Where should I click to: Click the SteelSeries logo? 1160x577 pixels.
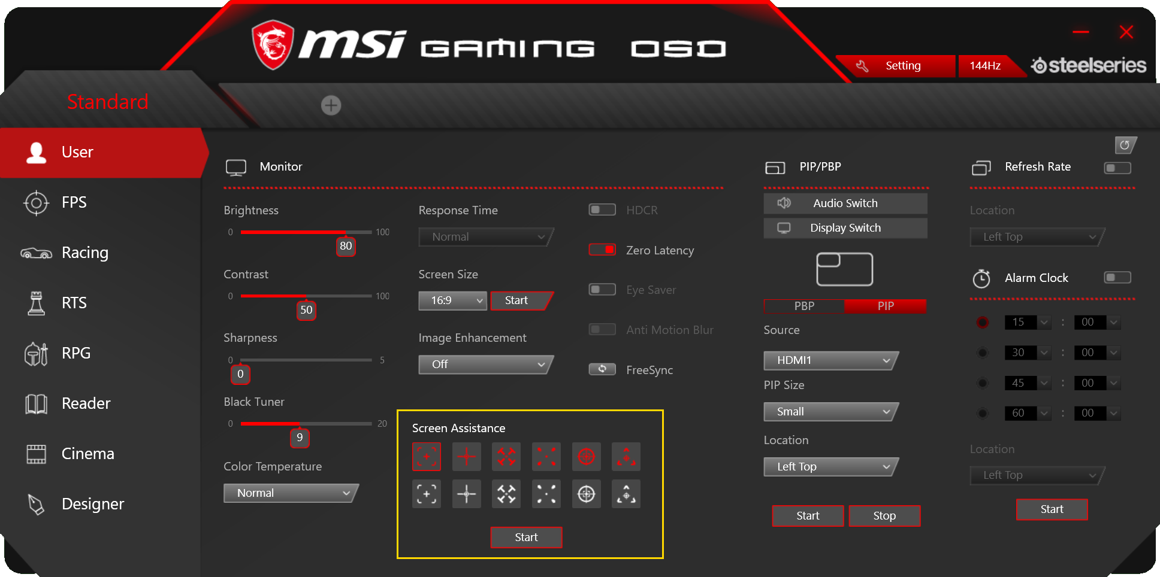point(1088,65)
